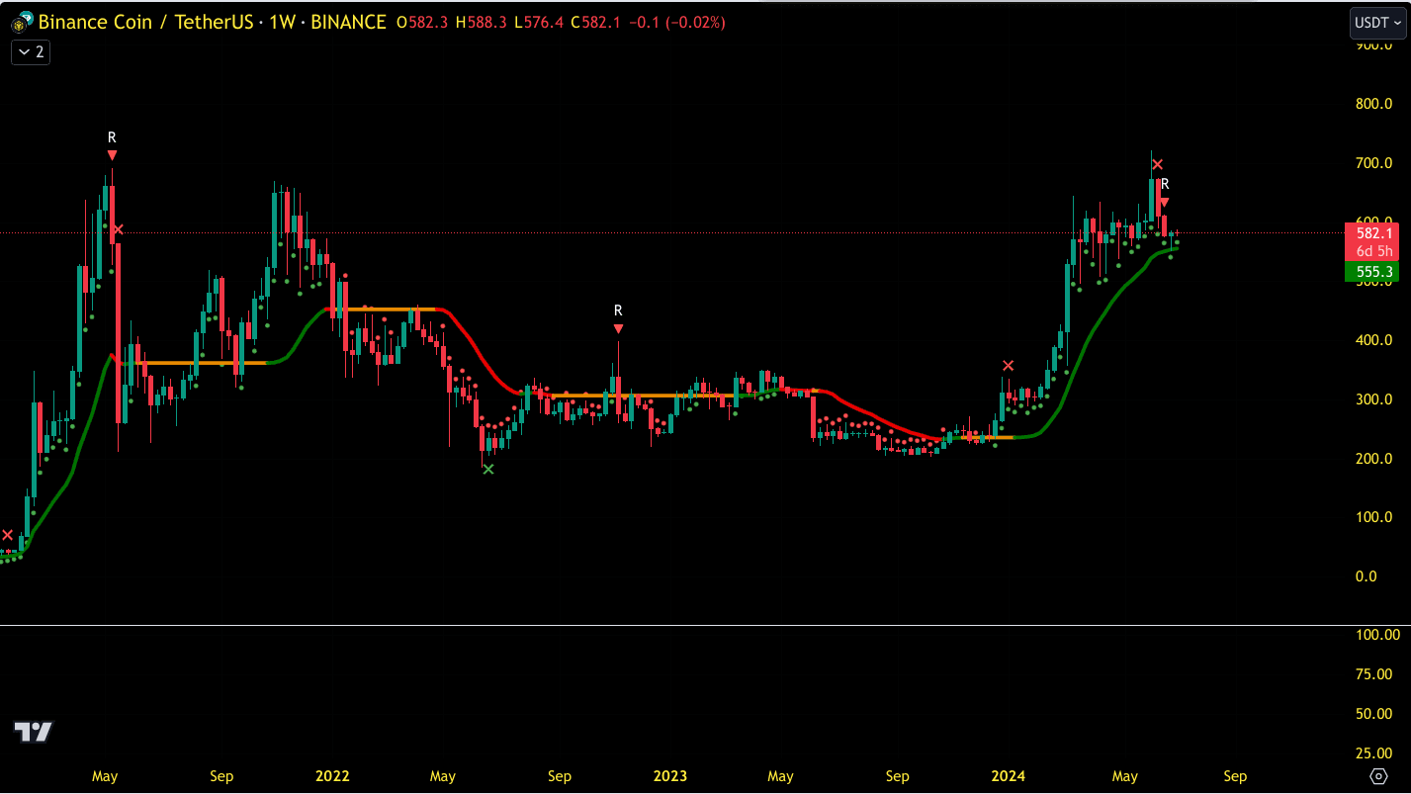Click the 700.0 price axis label
This screenshot has width=1411, height=794.
click(1374, 162)
